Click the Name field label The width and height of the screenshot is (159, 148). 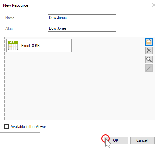[10, 18]
